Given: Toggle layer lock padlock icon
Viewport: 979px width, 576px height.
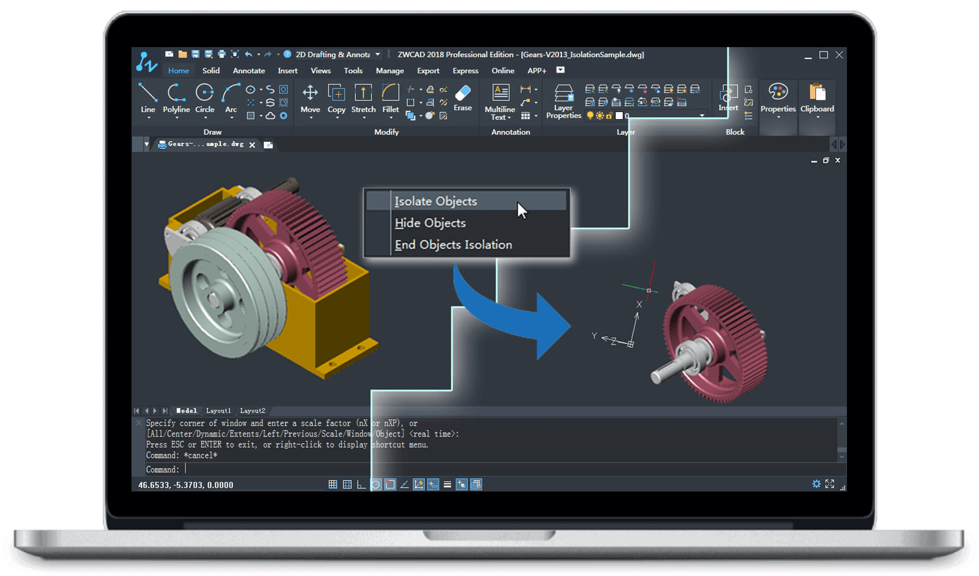Looking at the screenshot, I should coord(609,116).
